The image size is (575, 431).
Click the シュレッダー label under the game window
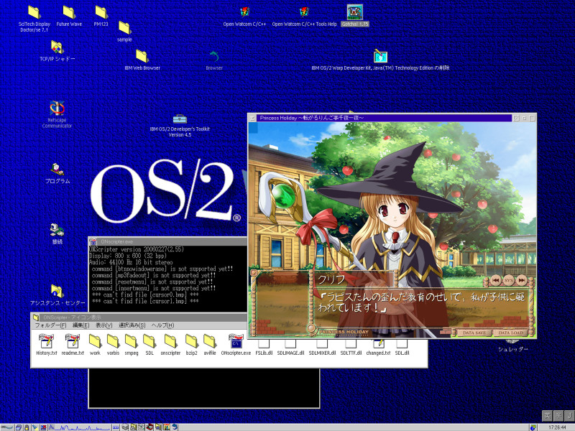click(512, 349)
